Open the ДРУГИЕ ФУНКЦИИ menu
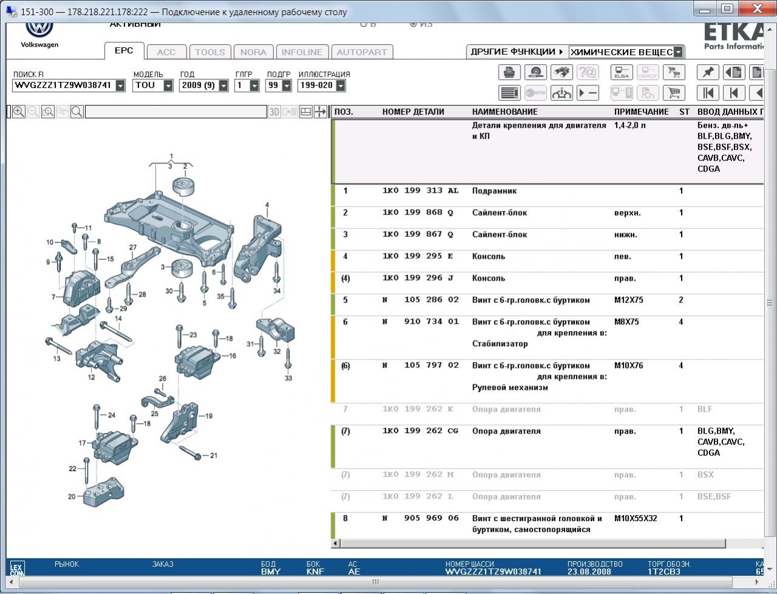 (517, 52)
